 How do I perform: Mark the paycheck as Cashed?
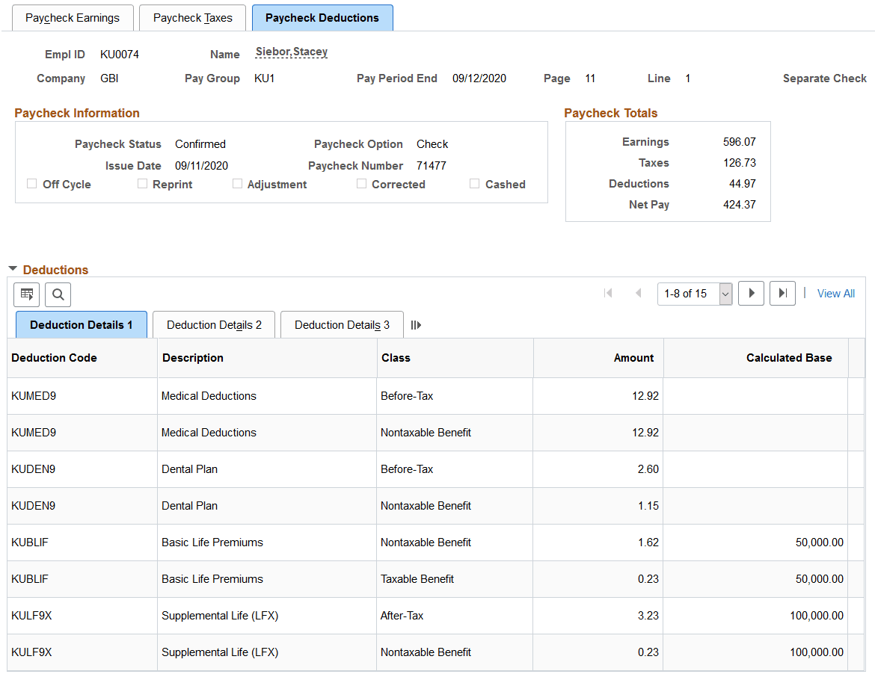click(x=475, y=183)
